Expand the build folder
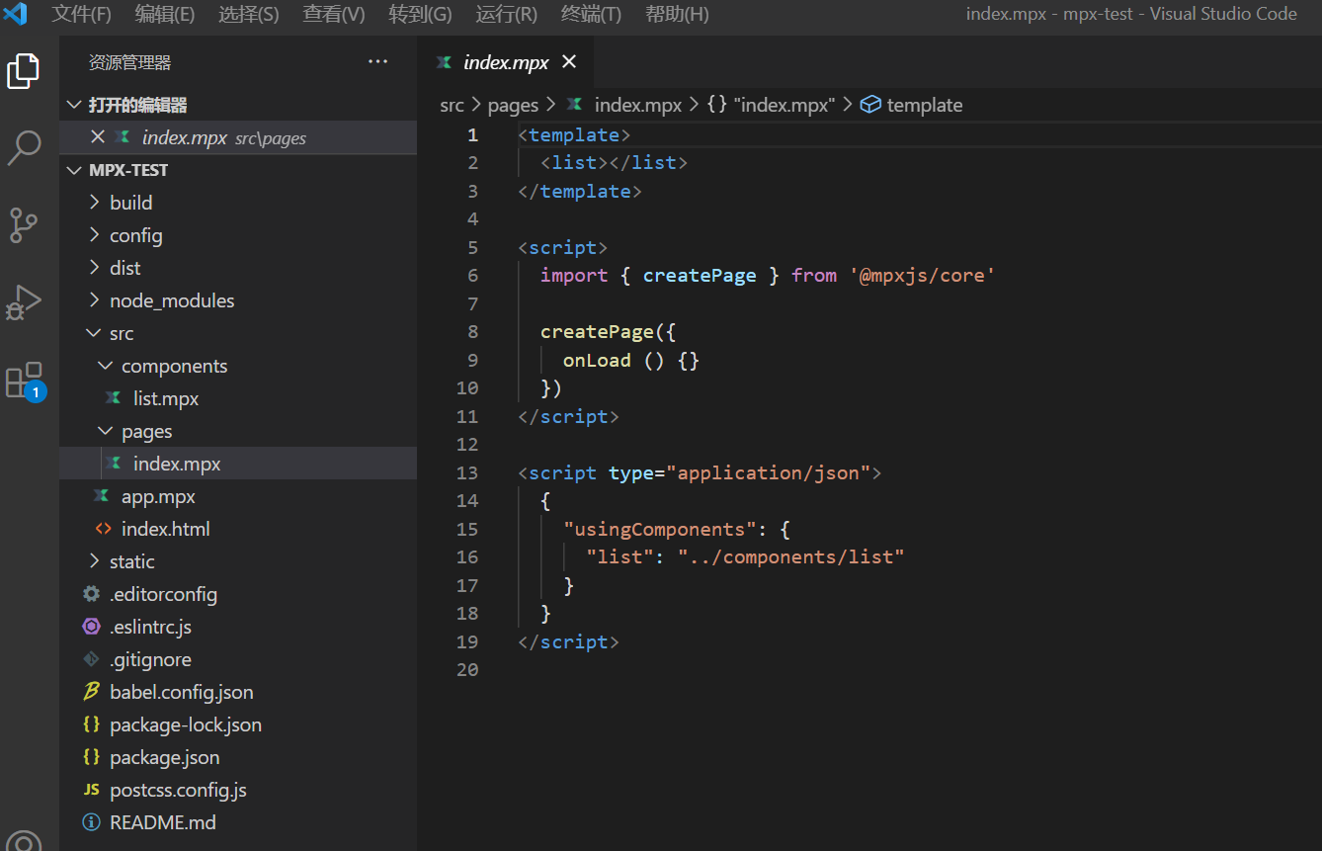 94,203
